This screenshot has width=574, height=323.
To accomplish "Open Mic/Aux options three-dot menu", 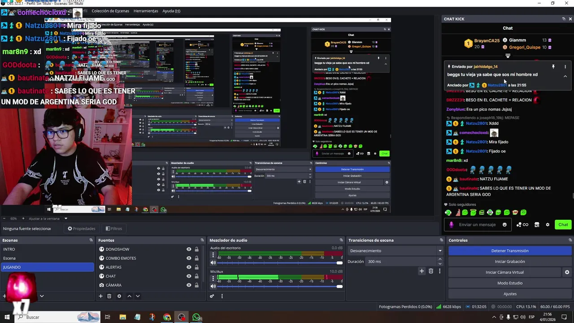I will (x=213, y=279).
